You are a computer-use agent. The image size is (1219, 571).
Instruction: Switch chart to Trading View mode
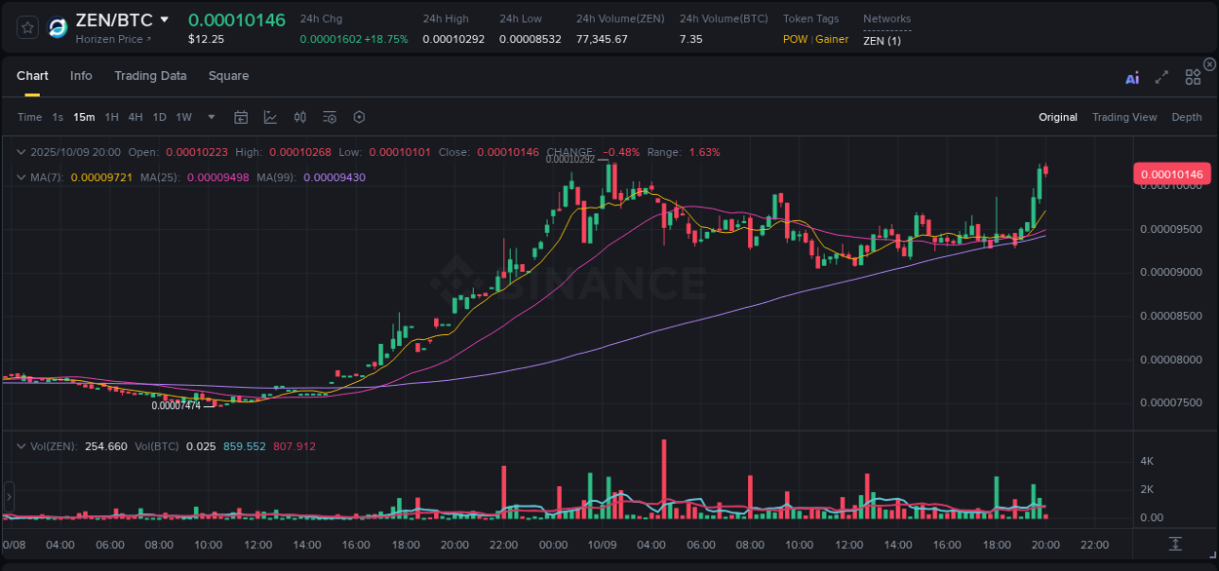(1124, 117)
